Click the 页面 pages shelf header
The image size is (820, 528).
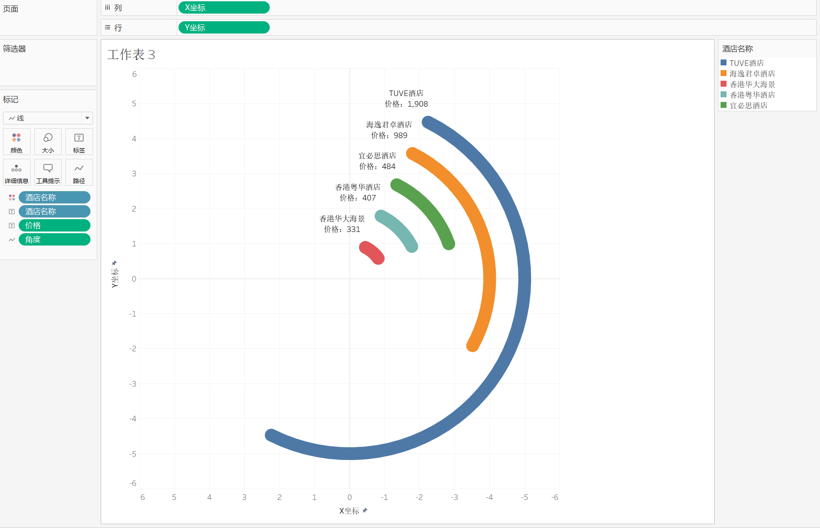click(11, 9)
